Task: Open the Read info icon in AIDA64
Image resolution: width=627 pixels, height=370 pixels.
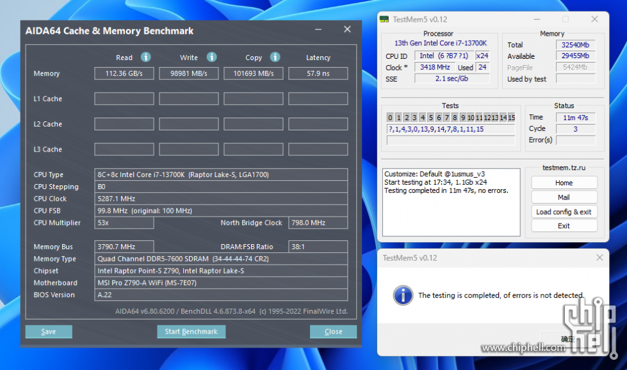Action: click(x=145, y=57)
